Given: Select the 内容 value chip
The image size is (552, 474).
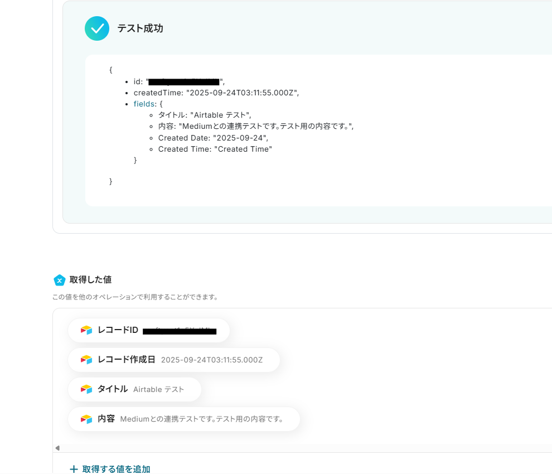Looking at the screenshot, I should click(x=184, y=419).
